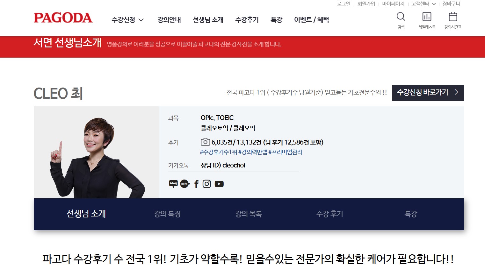This screenshot has height=269, width=485.
Task: Open the teacher's Facebook icon
Action: tap(196, 184)
